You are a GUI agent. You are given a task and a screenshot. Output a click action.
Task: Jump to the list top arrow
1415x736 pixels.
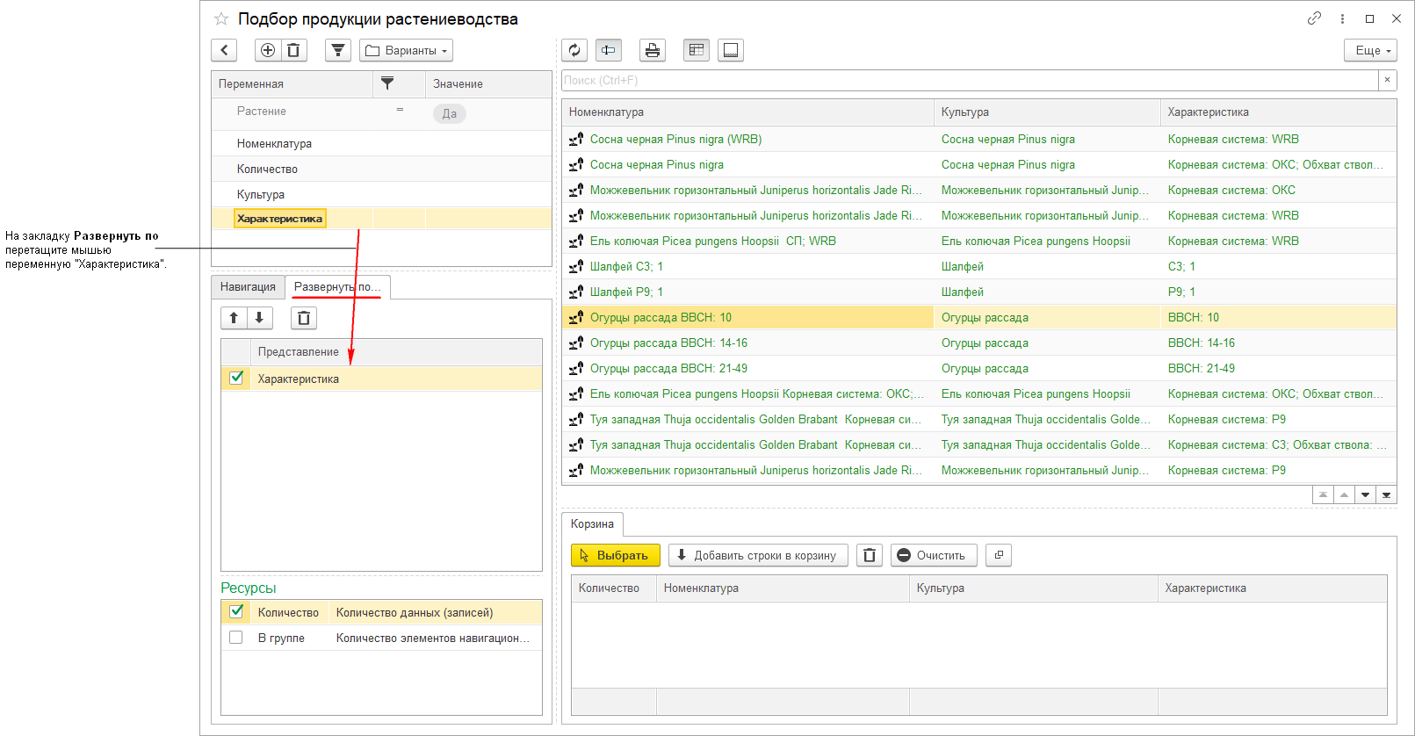tap(1323, 494)
